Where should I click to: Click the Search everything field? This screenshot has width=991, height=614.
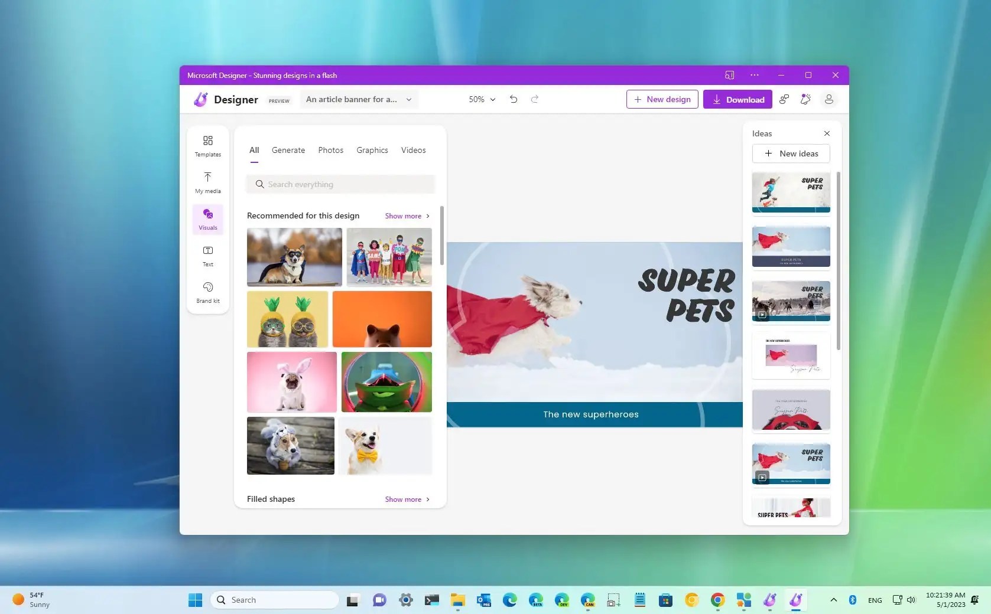[340, 184]
